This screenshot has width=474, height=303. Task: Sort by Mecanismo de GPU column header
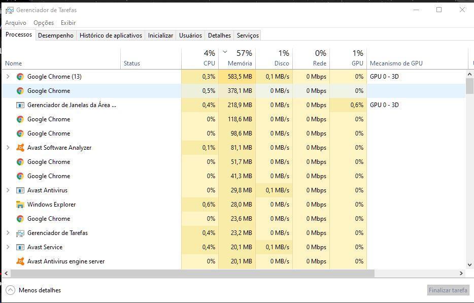point(417,59)
